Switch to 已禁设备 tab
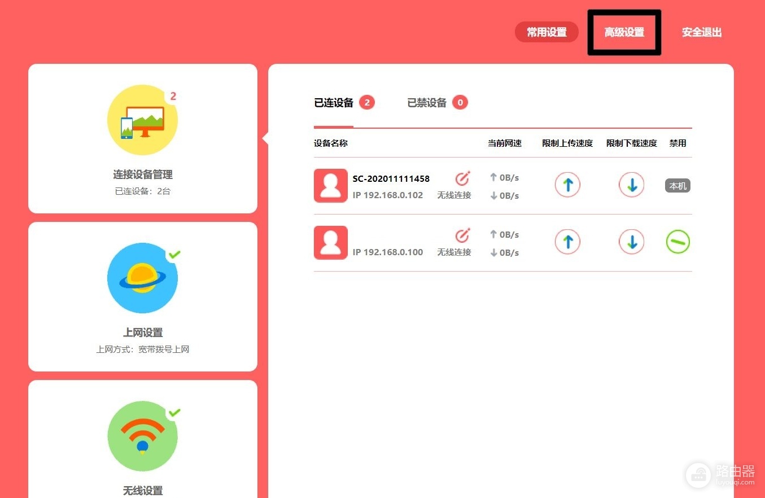 [x=427, y=103]
